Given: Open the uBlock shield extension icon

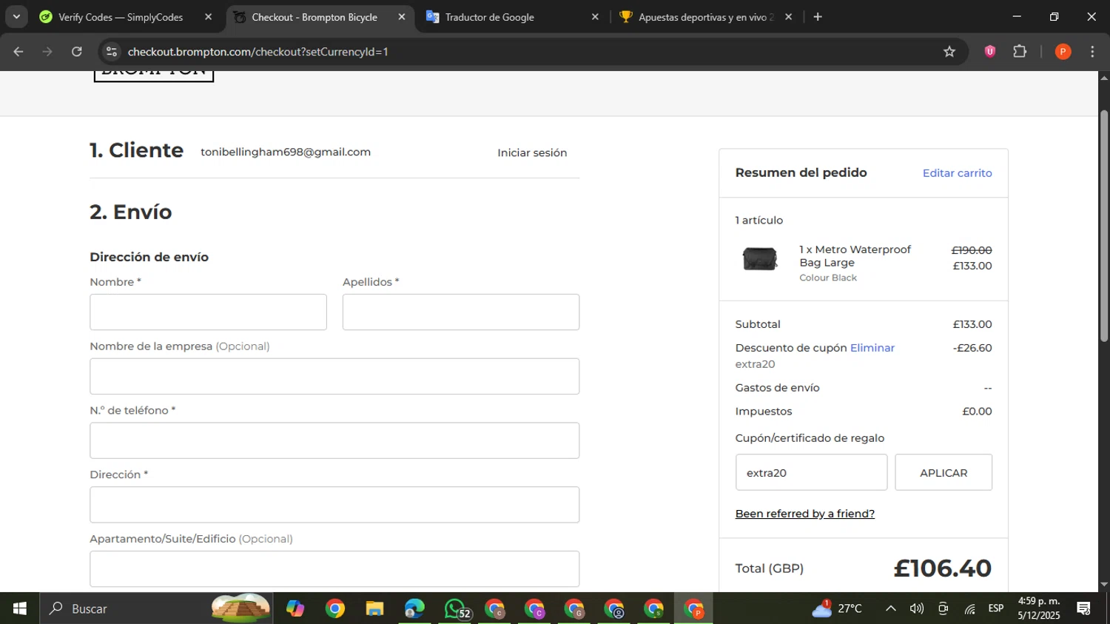Looking at the screenshot, I should pos(990,51).
